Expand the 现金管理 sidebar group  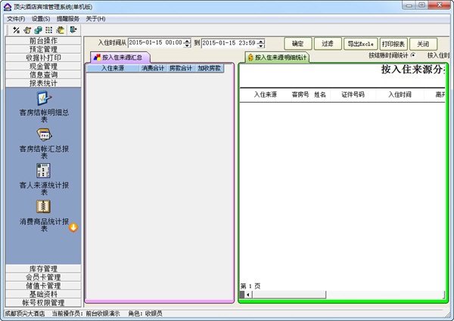coord(43,66)
